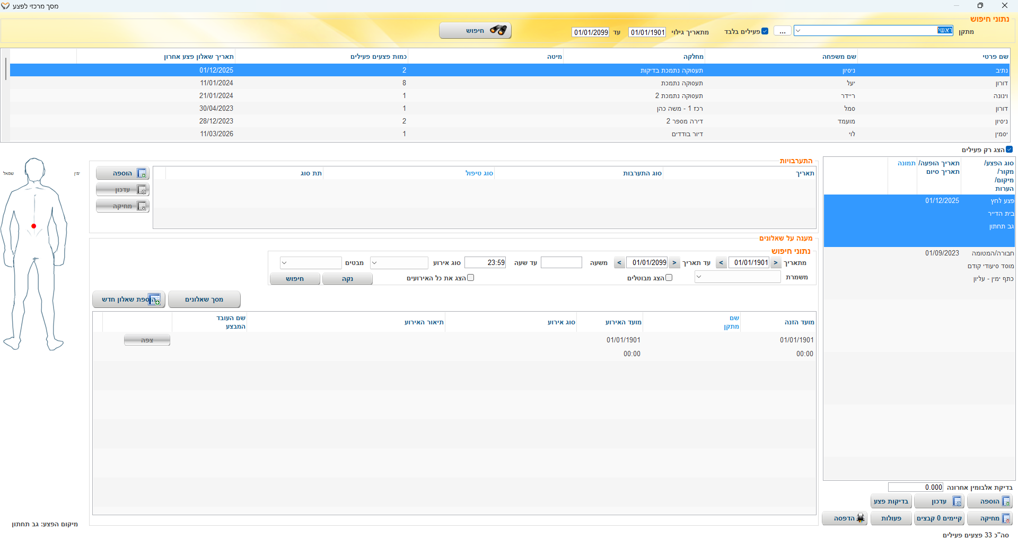This screenshot has width=1018, height=547.
Task: Click the הדפסה printer button
Action: pos(844,518)
